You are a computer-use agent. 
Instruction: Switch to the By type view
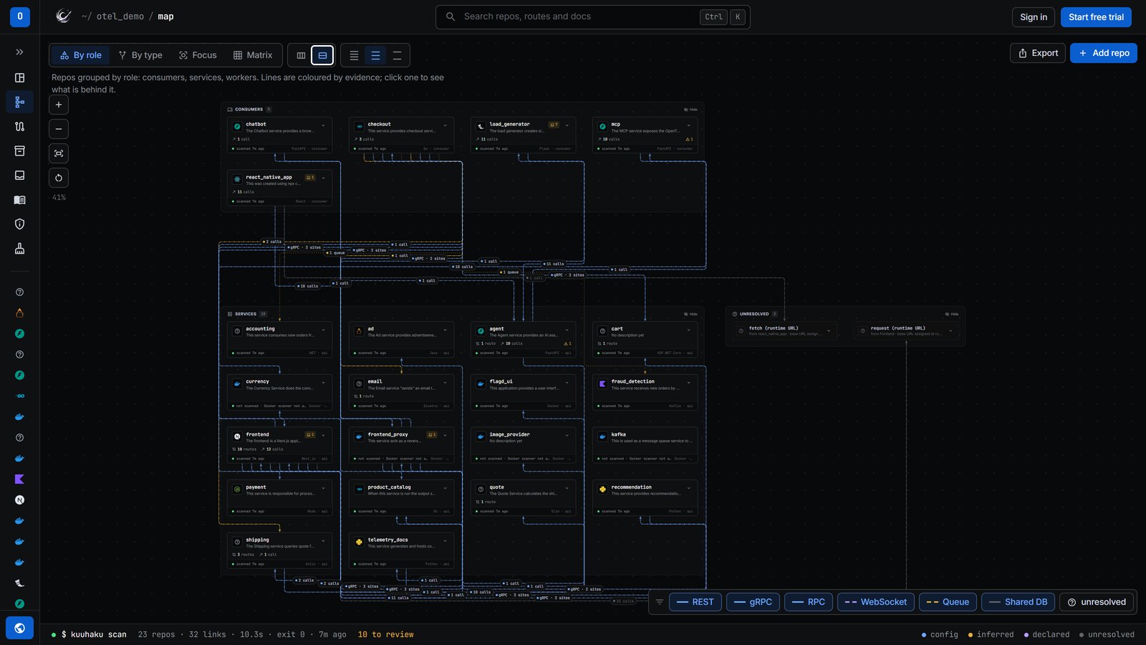point(140,55)
